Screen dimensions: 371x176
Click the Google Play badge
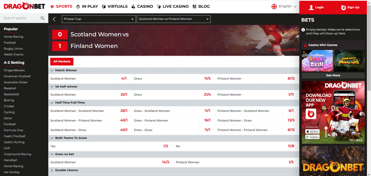click(x=312, y=137)
